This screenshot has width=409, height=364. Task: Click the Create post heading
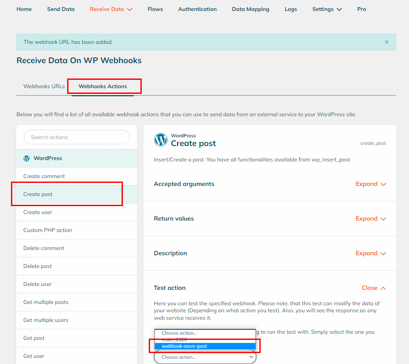pos(193,143)
